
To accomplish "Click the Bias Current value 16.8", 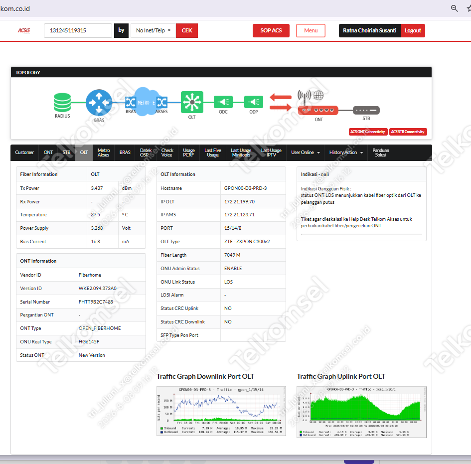I will coord(96,242).
